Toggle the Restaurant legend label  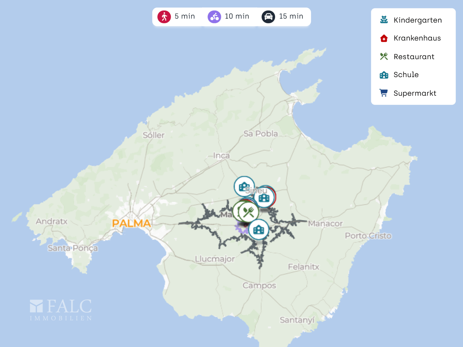414,57
